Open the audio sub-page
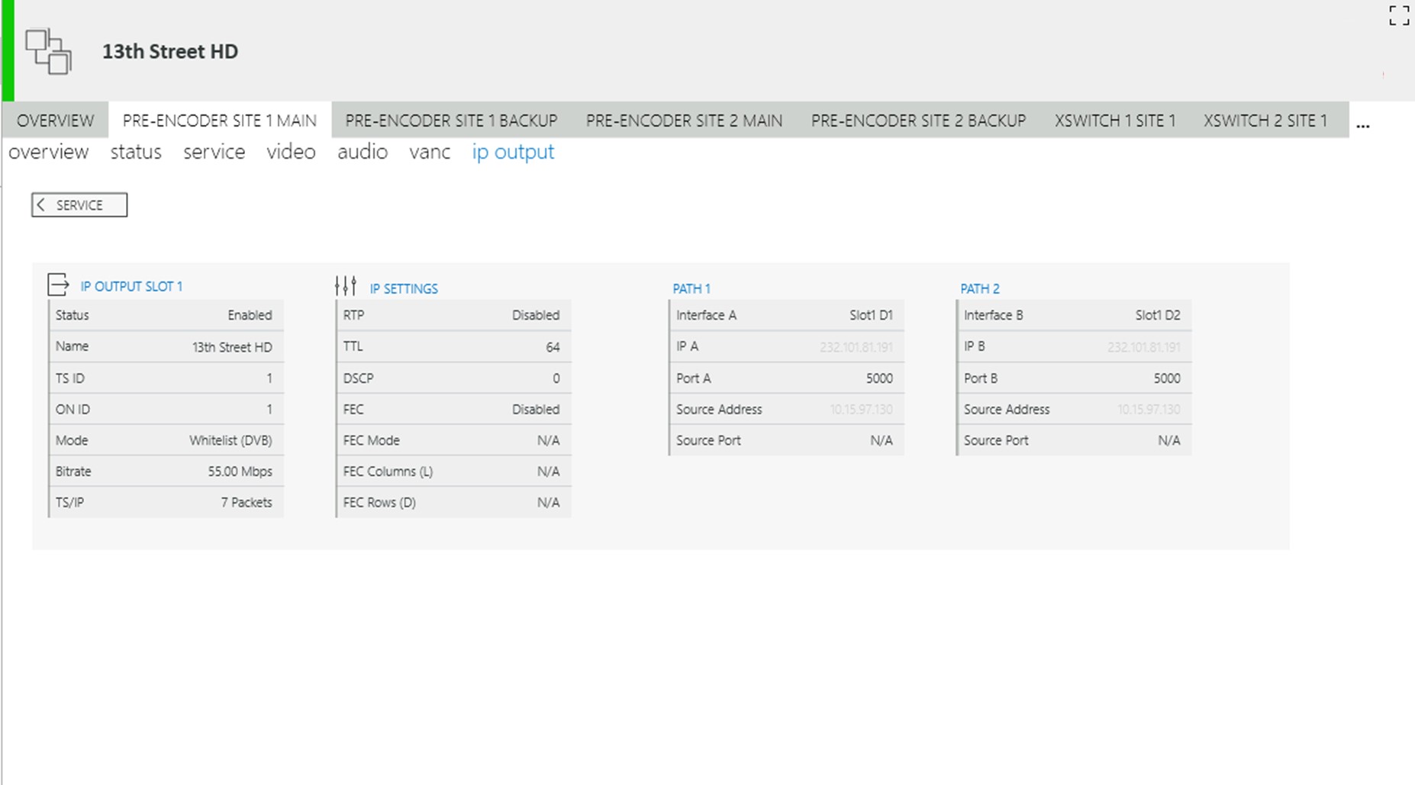 pyautogui.click(x=363, y=152)
